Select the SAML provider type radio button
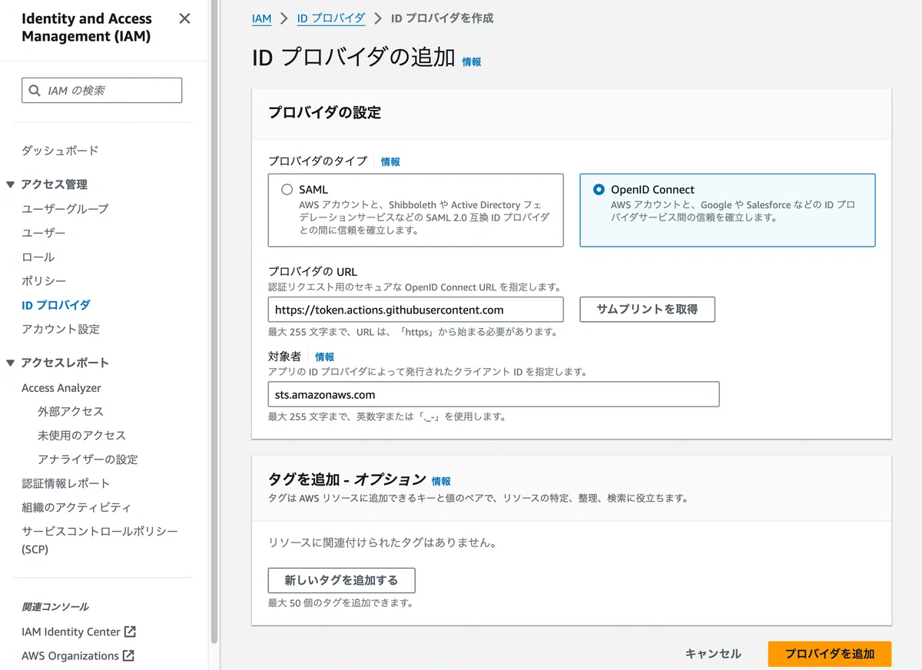Viewport: 922px width, 670px height. tap(287, 190)
